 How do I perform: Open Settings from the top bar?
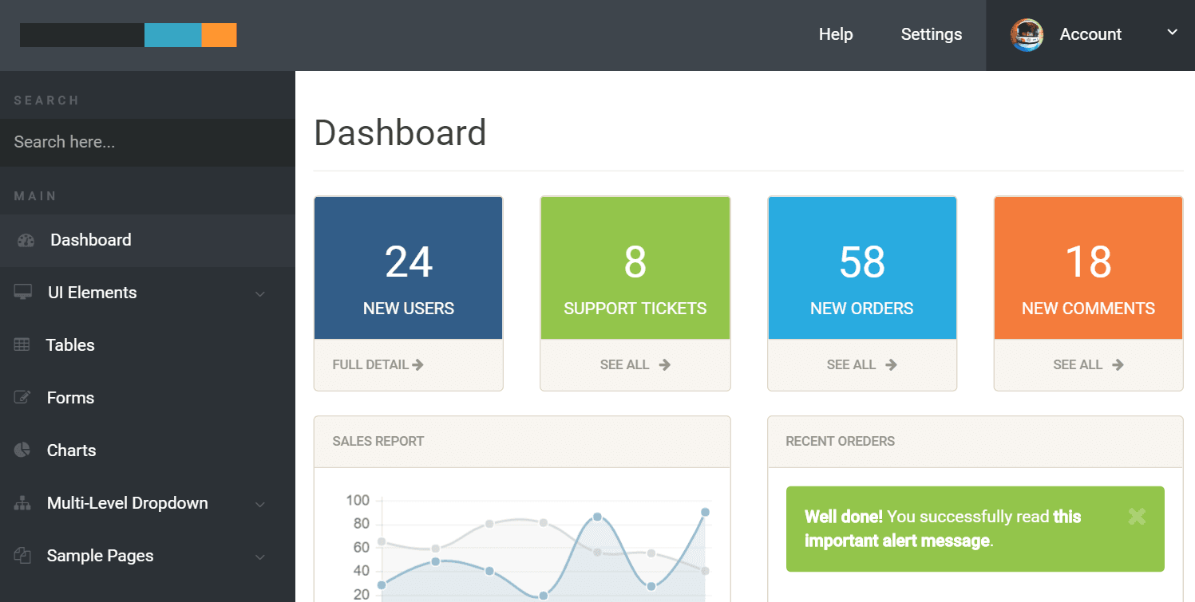pos(931,34)
